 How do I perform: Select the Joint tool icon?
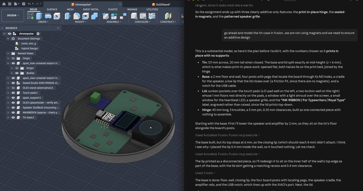click(123, 16)
